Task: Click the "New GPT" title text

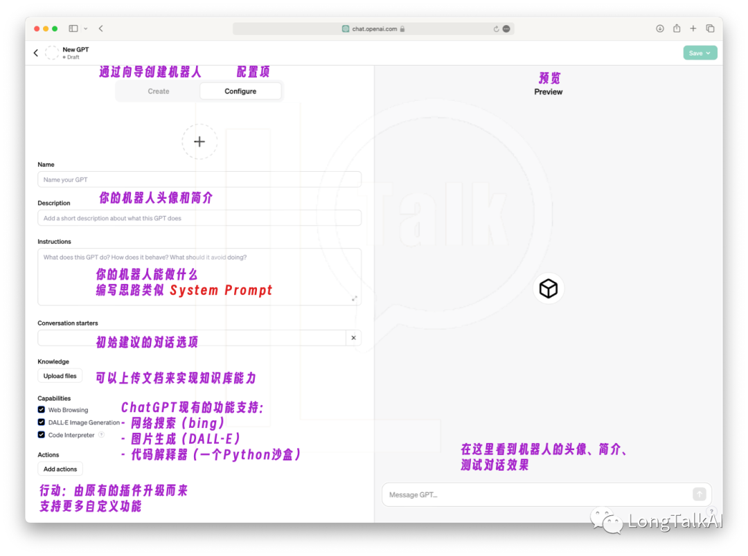Action: (76, 50)
